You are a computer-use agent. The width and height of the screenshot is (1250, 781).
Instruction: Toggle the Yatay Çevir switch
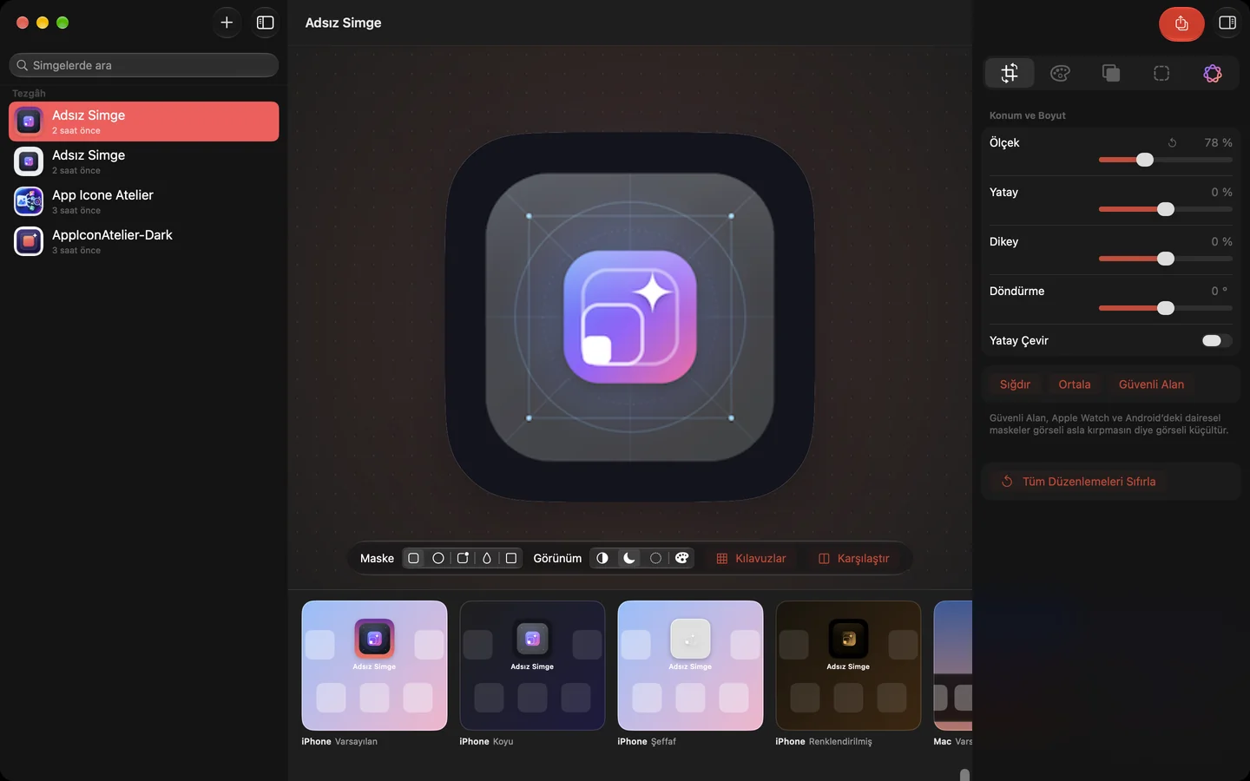point(1216,340)
